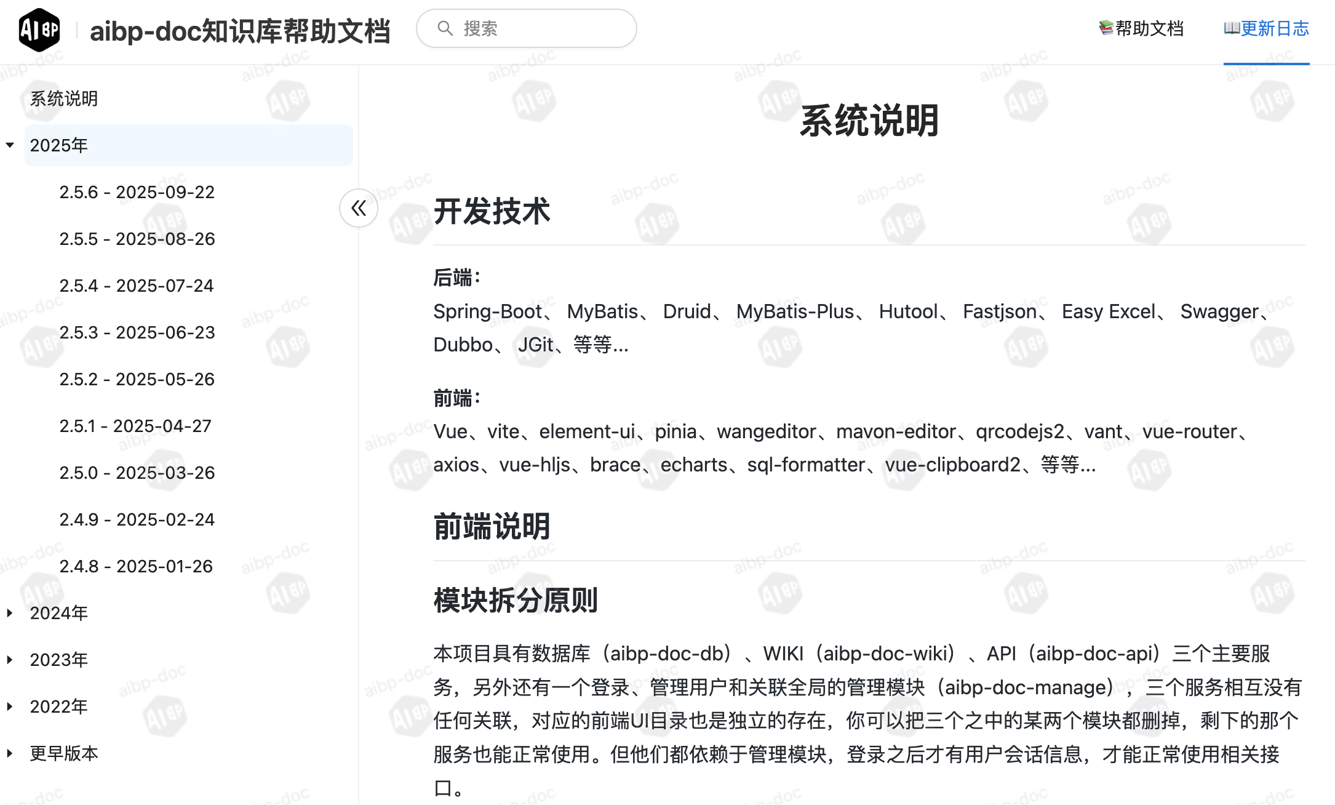Click the AIBP hexagon logo
Viewport: 1335px width, 805px height.
coord(39,30)
